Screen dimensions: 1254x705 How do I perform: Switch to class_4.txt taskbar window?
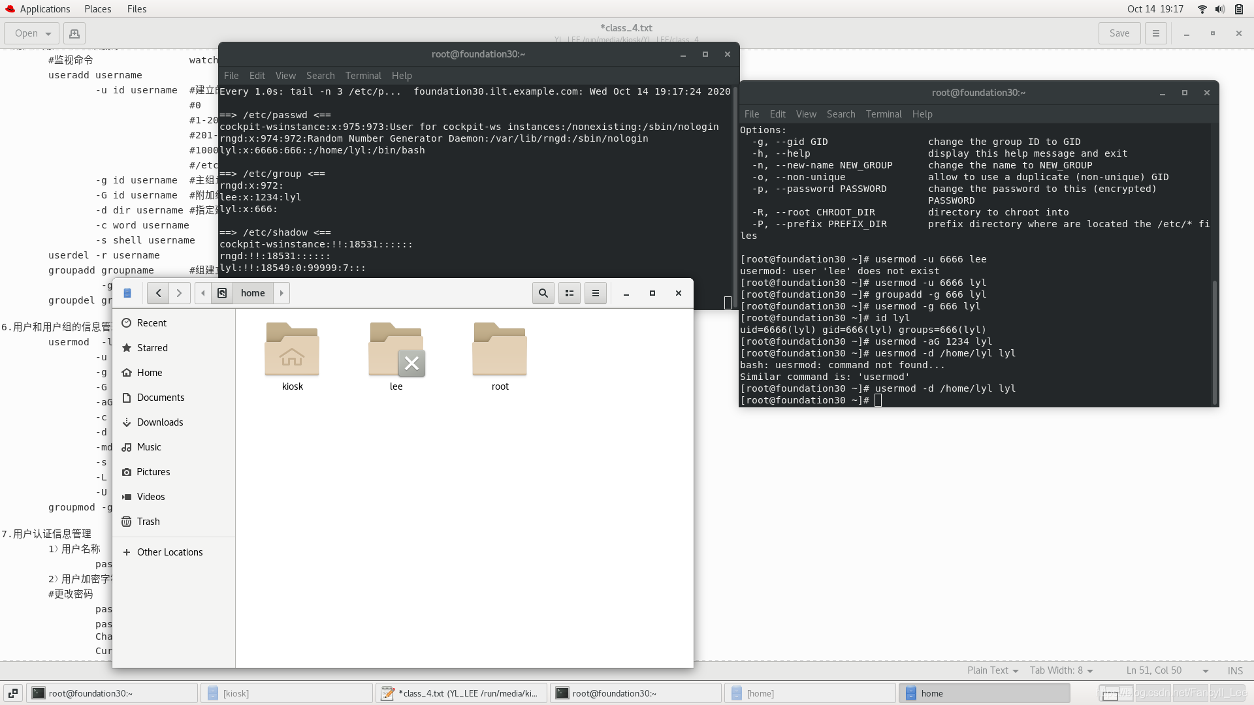click(462, 693)
